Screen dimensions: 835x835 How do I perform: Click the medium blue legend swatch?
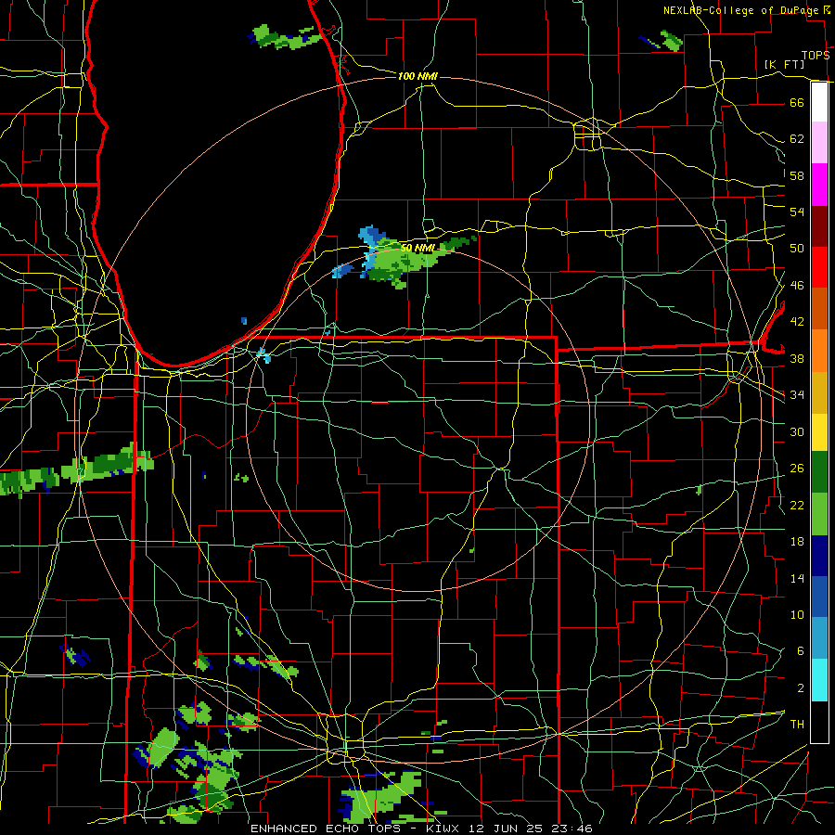tap(819, 597)
